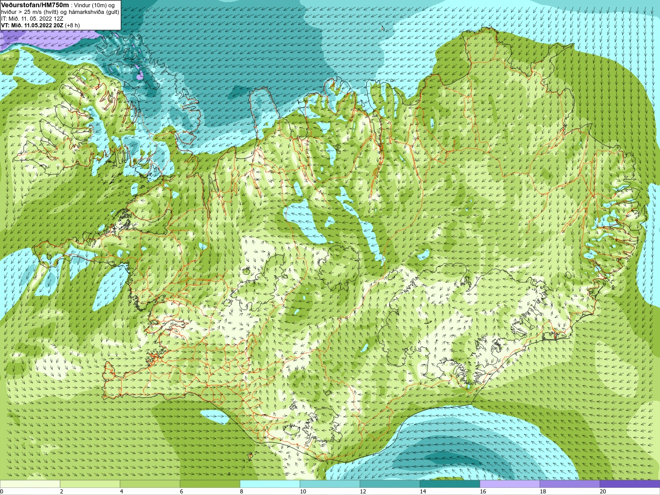Viewport: 660px width, 495px height.
Task: Click the 'hviður > 25 m/s (hvítt)' text
Action: [30, 12]
